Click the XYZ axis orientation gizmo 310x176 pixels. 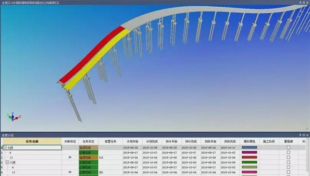(13, 117)
